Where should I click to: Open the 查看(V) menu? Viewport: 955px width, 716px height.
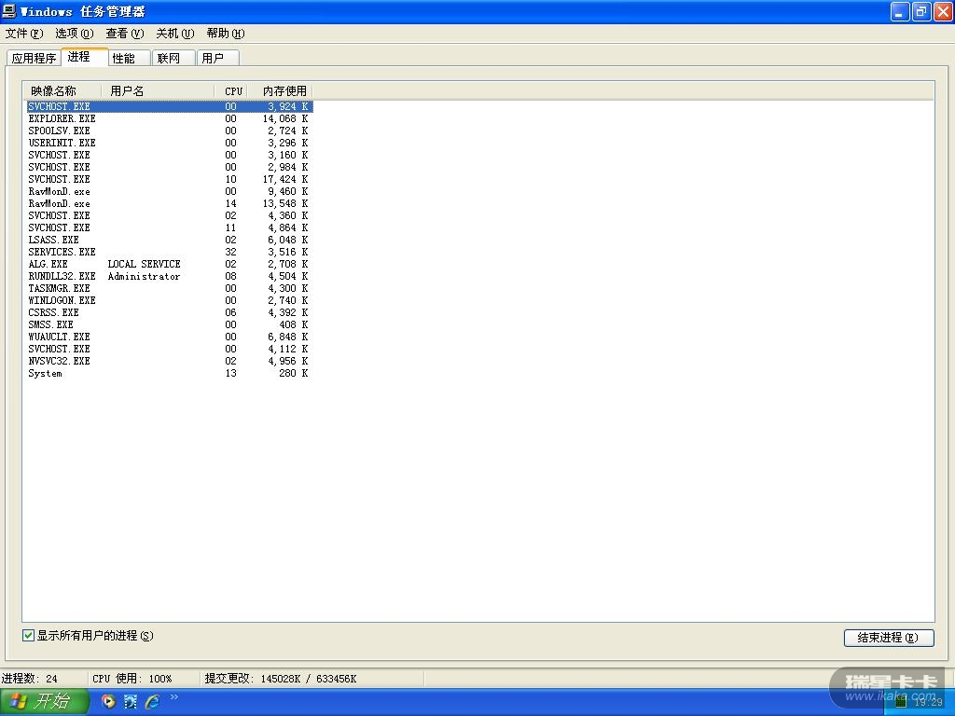coord(125,33)
